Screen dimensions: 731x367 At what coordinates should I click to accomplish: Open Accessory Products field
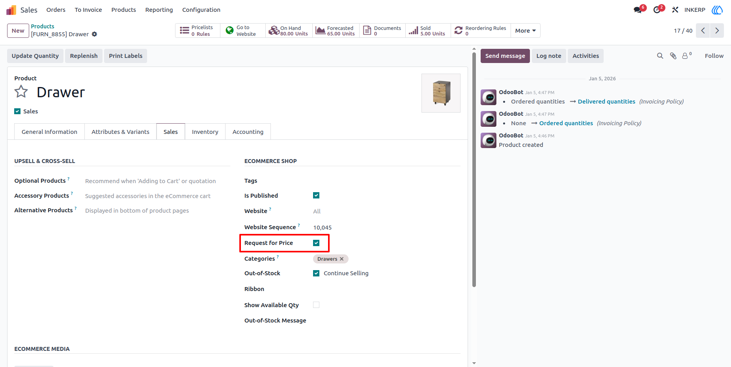point(157,196)
